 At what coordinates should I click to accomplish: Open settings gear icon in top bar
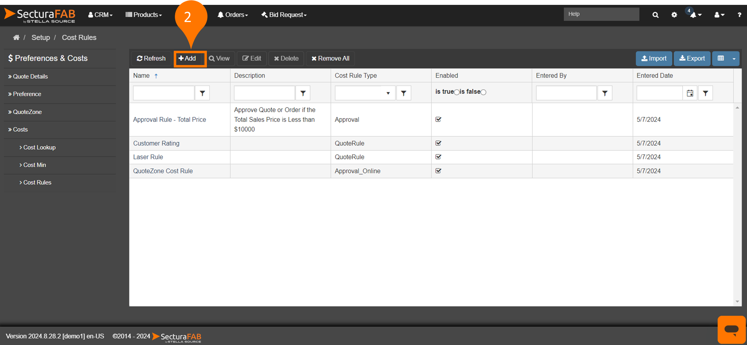[674, 15]
